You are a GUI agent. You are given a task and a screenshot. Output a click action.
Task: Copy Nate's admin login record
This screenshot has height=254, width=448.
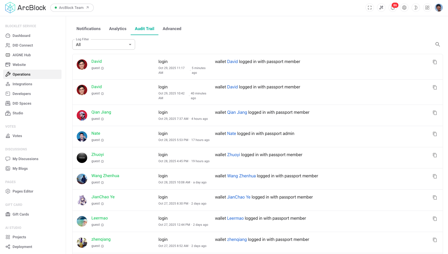point(435,134)
